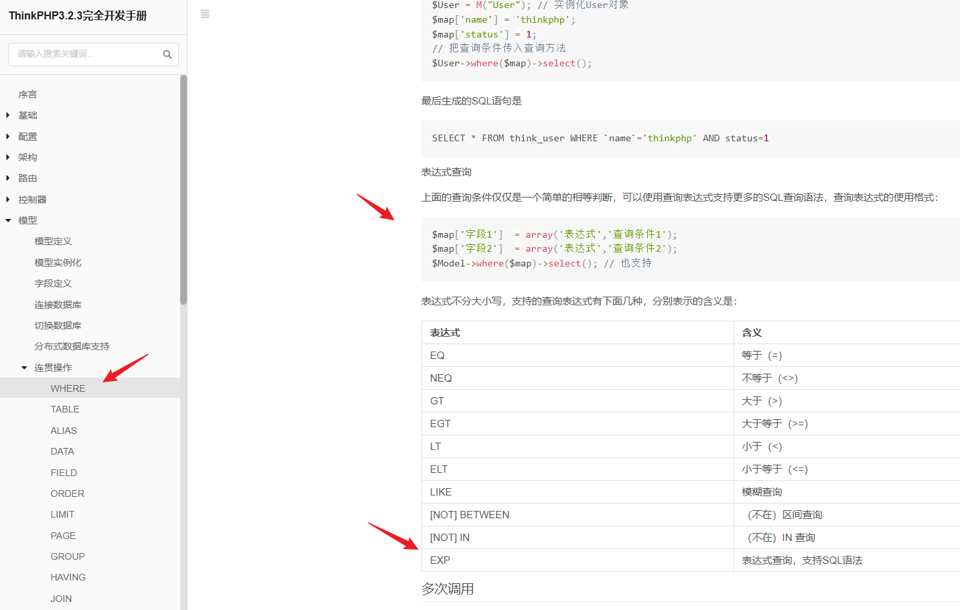The width and height of the screenshot is (960, 610).
Task: Toggle the sidebar hamburger menu icon
Action: point(205,14)
